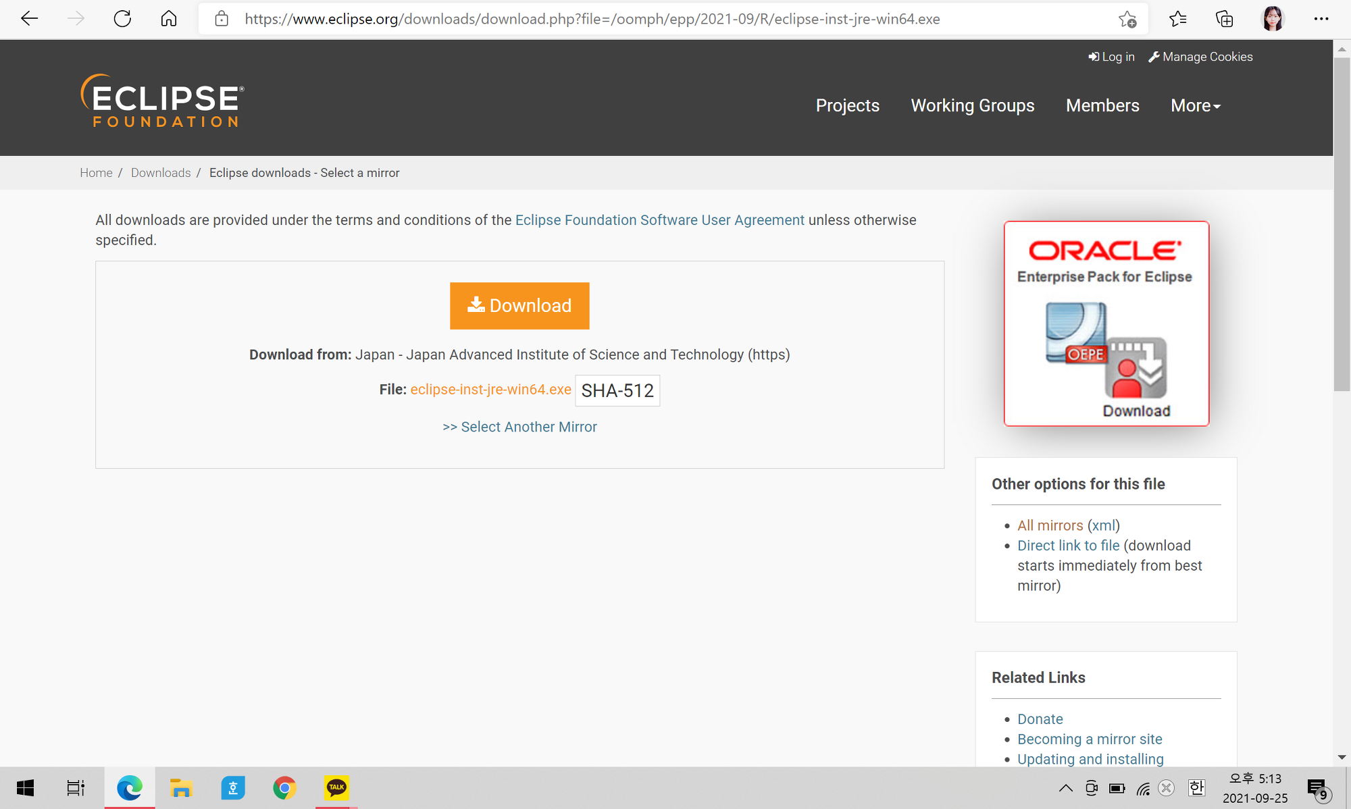The width and height of the screenshot is (1351, 809).
Task: Click Log in at the top
Action: (x=1111, y=57)
